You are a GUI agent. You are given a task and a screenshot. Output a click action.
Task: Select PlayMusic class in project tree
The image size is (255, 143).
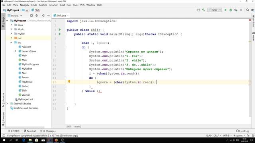pyautogui.click(x=27, y=82)
